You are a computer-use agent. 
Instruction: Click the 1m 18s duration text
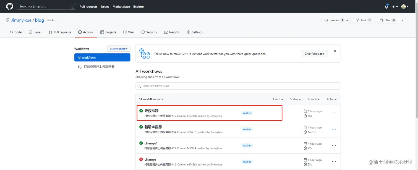[312, 132]
